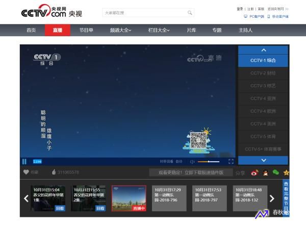Open the 专题 tab

tap(217, 30)
